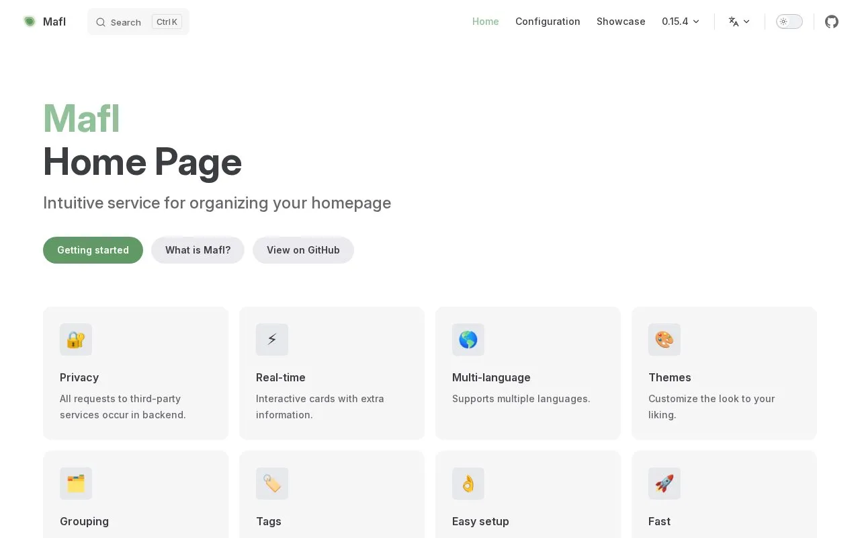Click the OK-hand Easy setup icon
Image resolution: width=860 pixels, height=538 pixels.
pos(468,484)
